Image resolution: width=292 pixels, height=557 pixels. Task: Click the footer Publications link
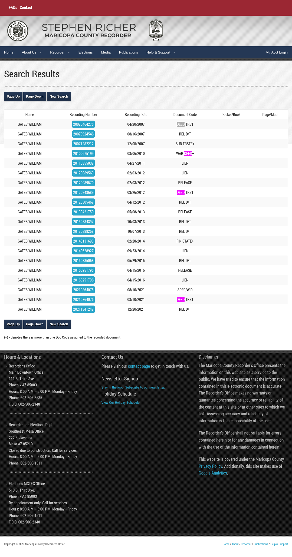[x=261, y=544]
